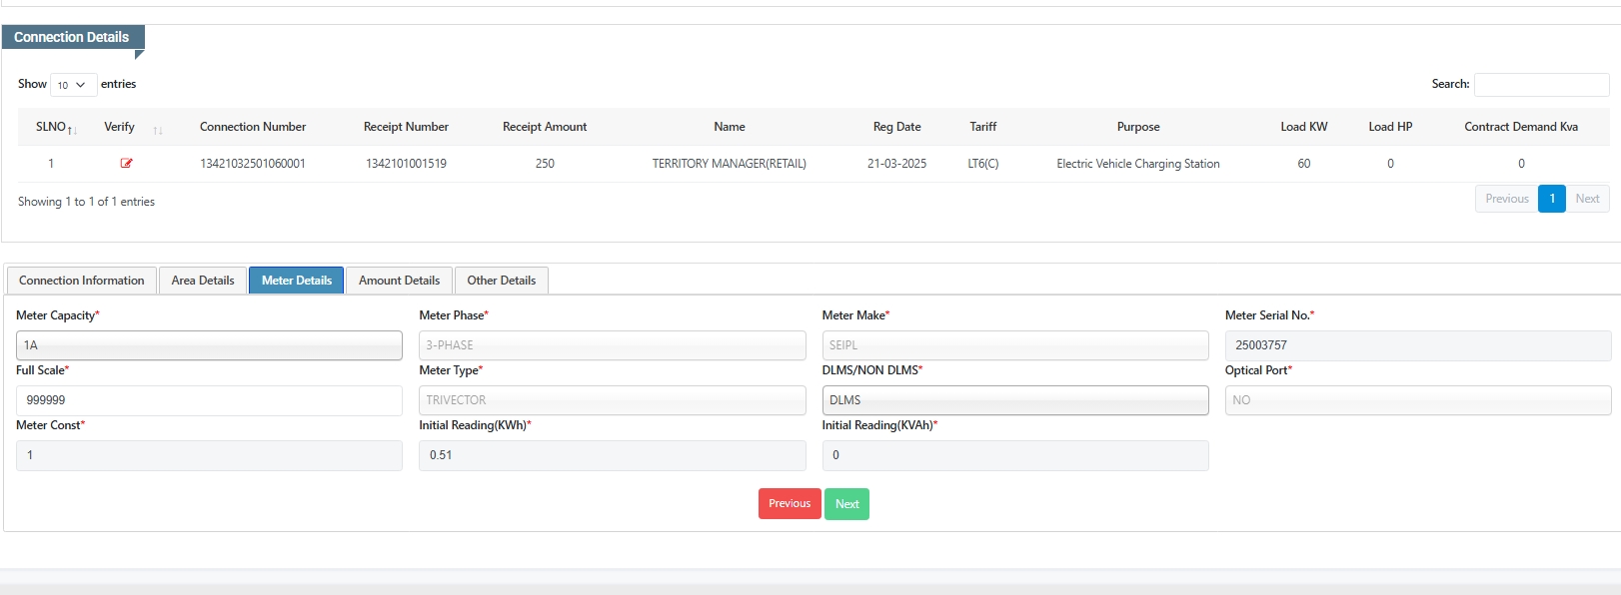
Task: Select the Amount Details tab
Action: [399, 281]
